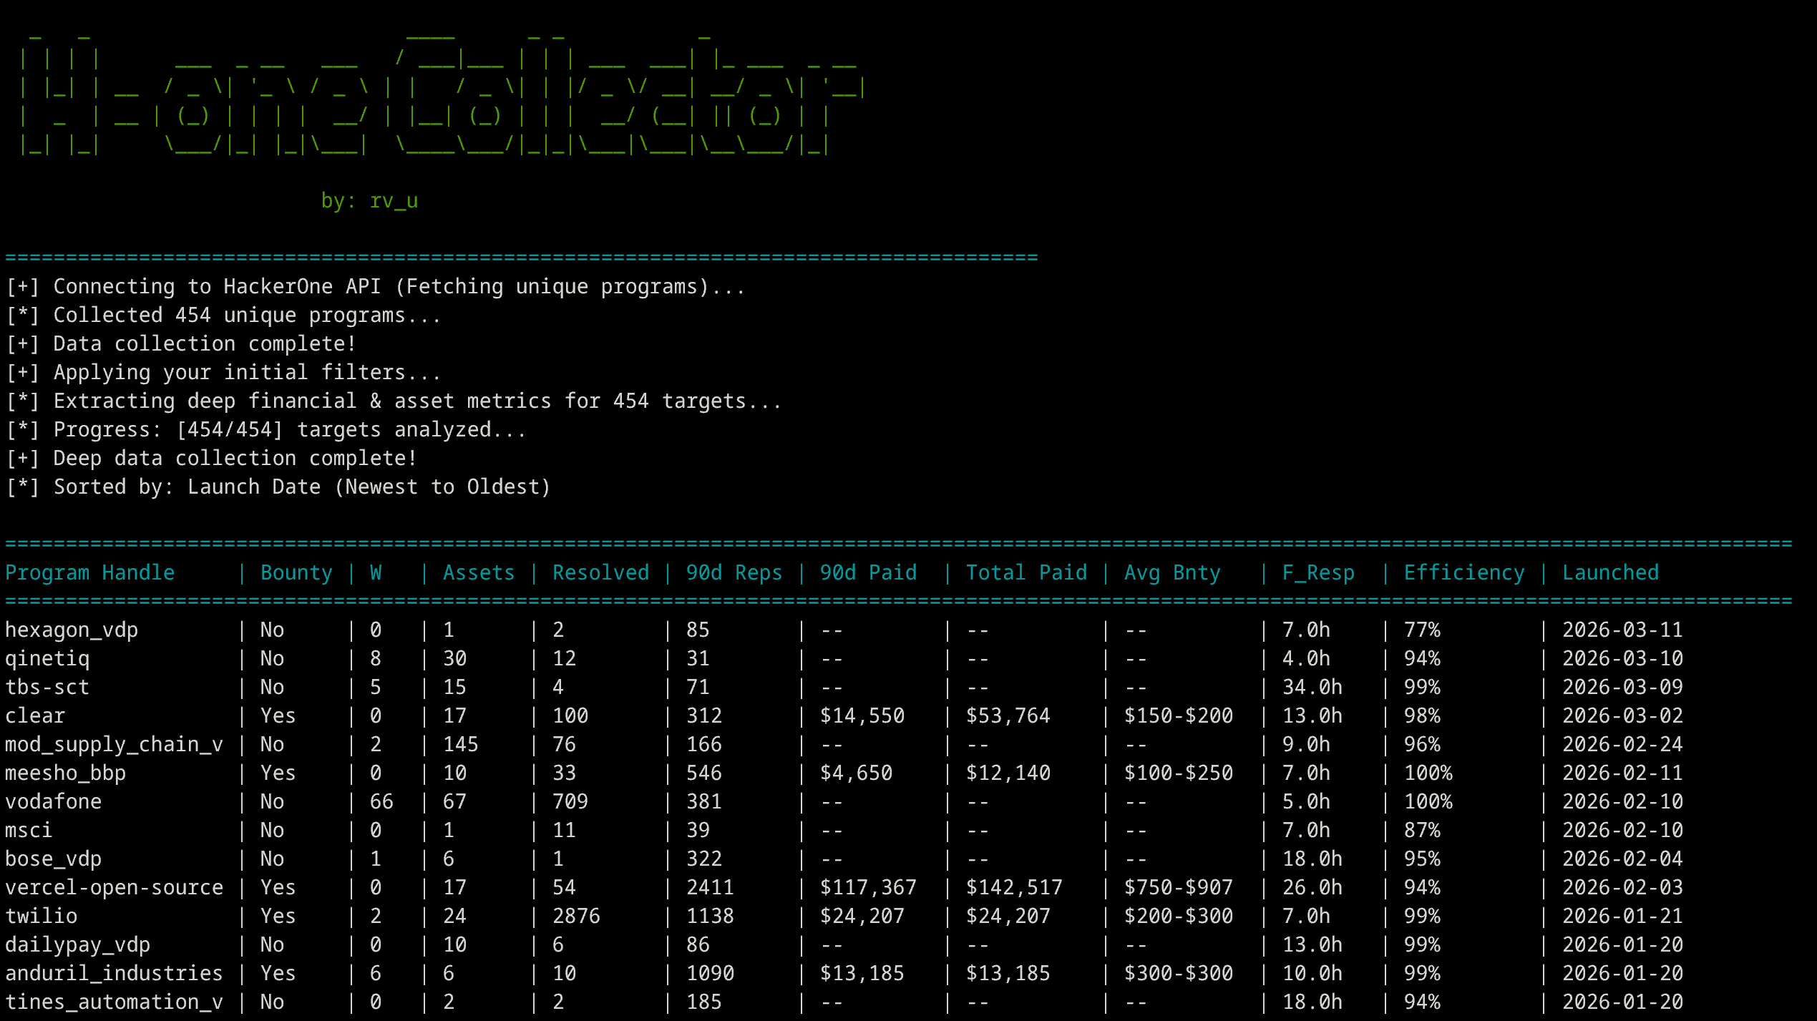Click the Launched column header
The width and height of the screenshot is (1817, 1021).
tap(1611, 572)
